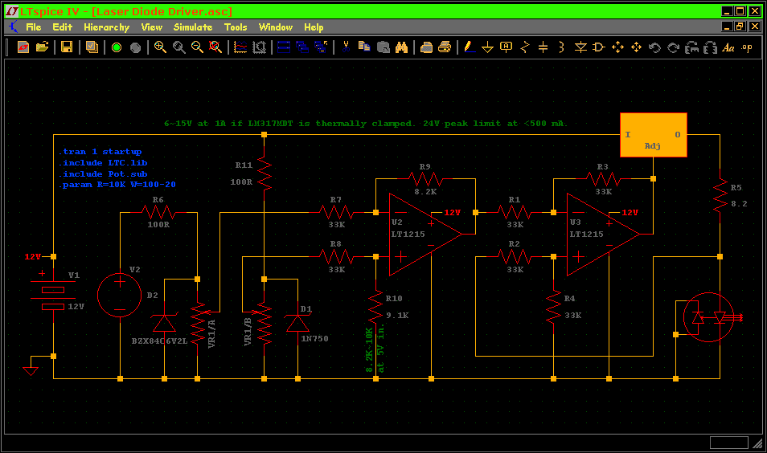Click the Copy toolbar icon

click(x=364, y=47)
